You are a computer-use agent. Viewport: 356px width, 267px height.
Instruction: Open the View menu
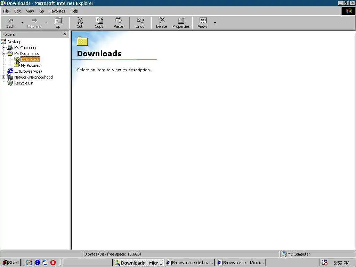tap(30, 11)
